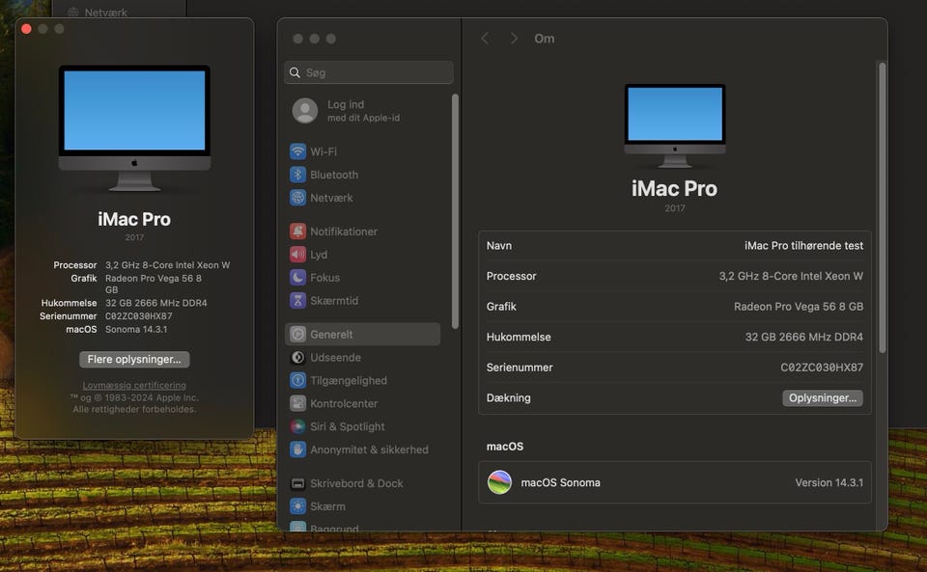Navigate back with the left chevron
Screen dimensions: 927x572
485,39
